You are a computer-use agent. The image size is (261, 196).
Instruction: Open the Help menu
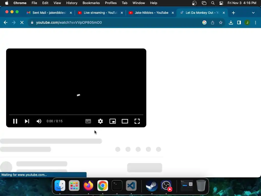click(x=153, y=3)
